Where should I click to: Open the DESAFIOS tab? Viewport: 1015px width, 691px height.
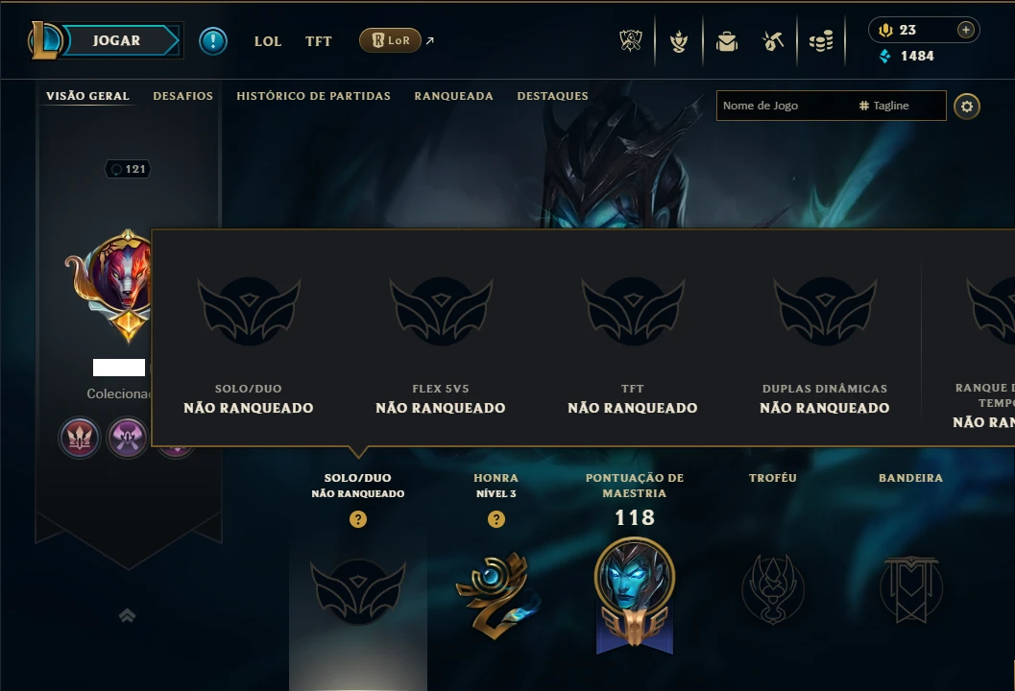pos(182,96)
